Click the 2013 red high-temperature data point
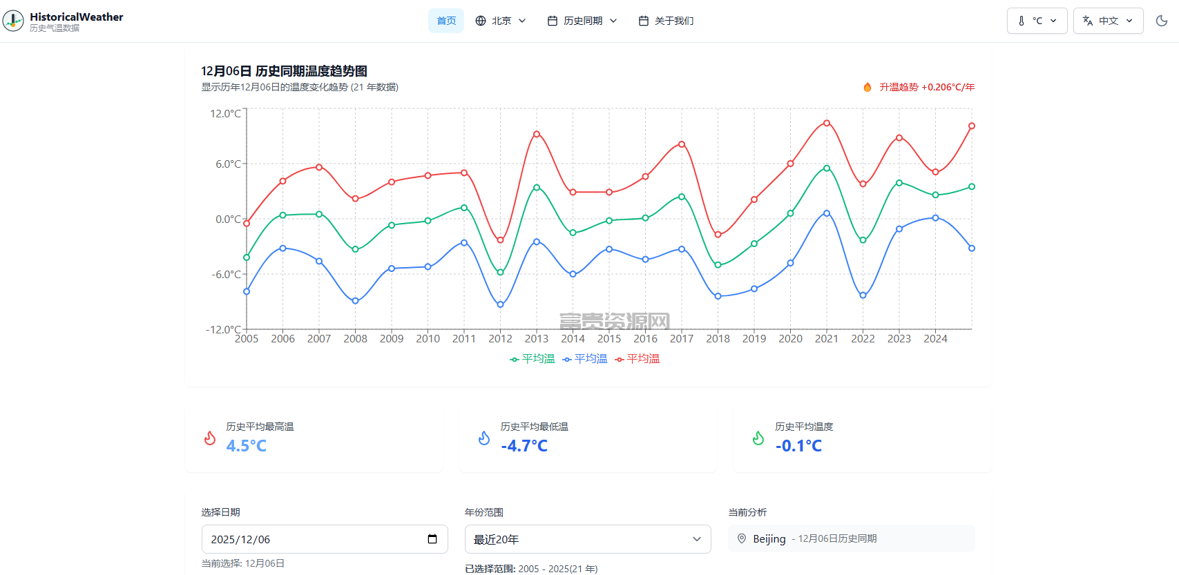 coord(537,135)
